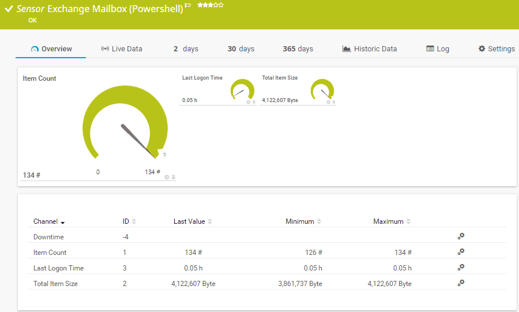Image resolution: width=519 pixels, height=312 pixels.
Task: Open the Historic Data tab
Action: pyautogui.click(x=370, y=49)
